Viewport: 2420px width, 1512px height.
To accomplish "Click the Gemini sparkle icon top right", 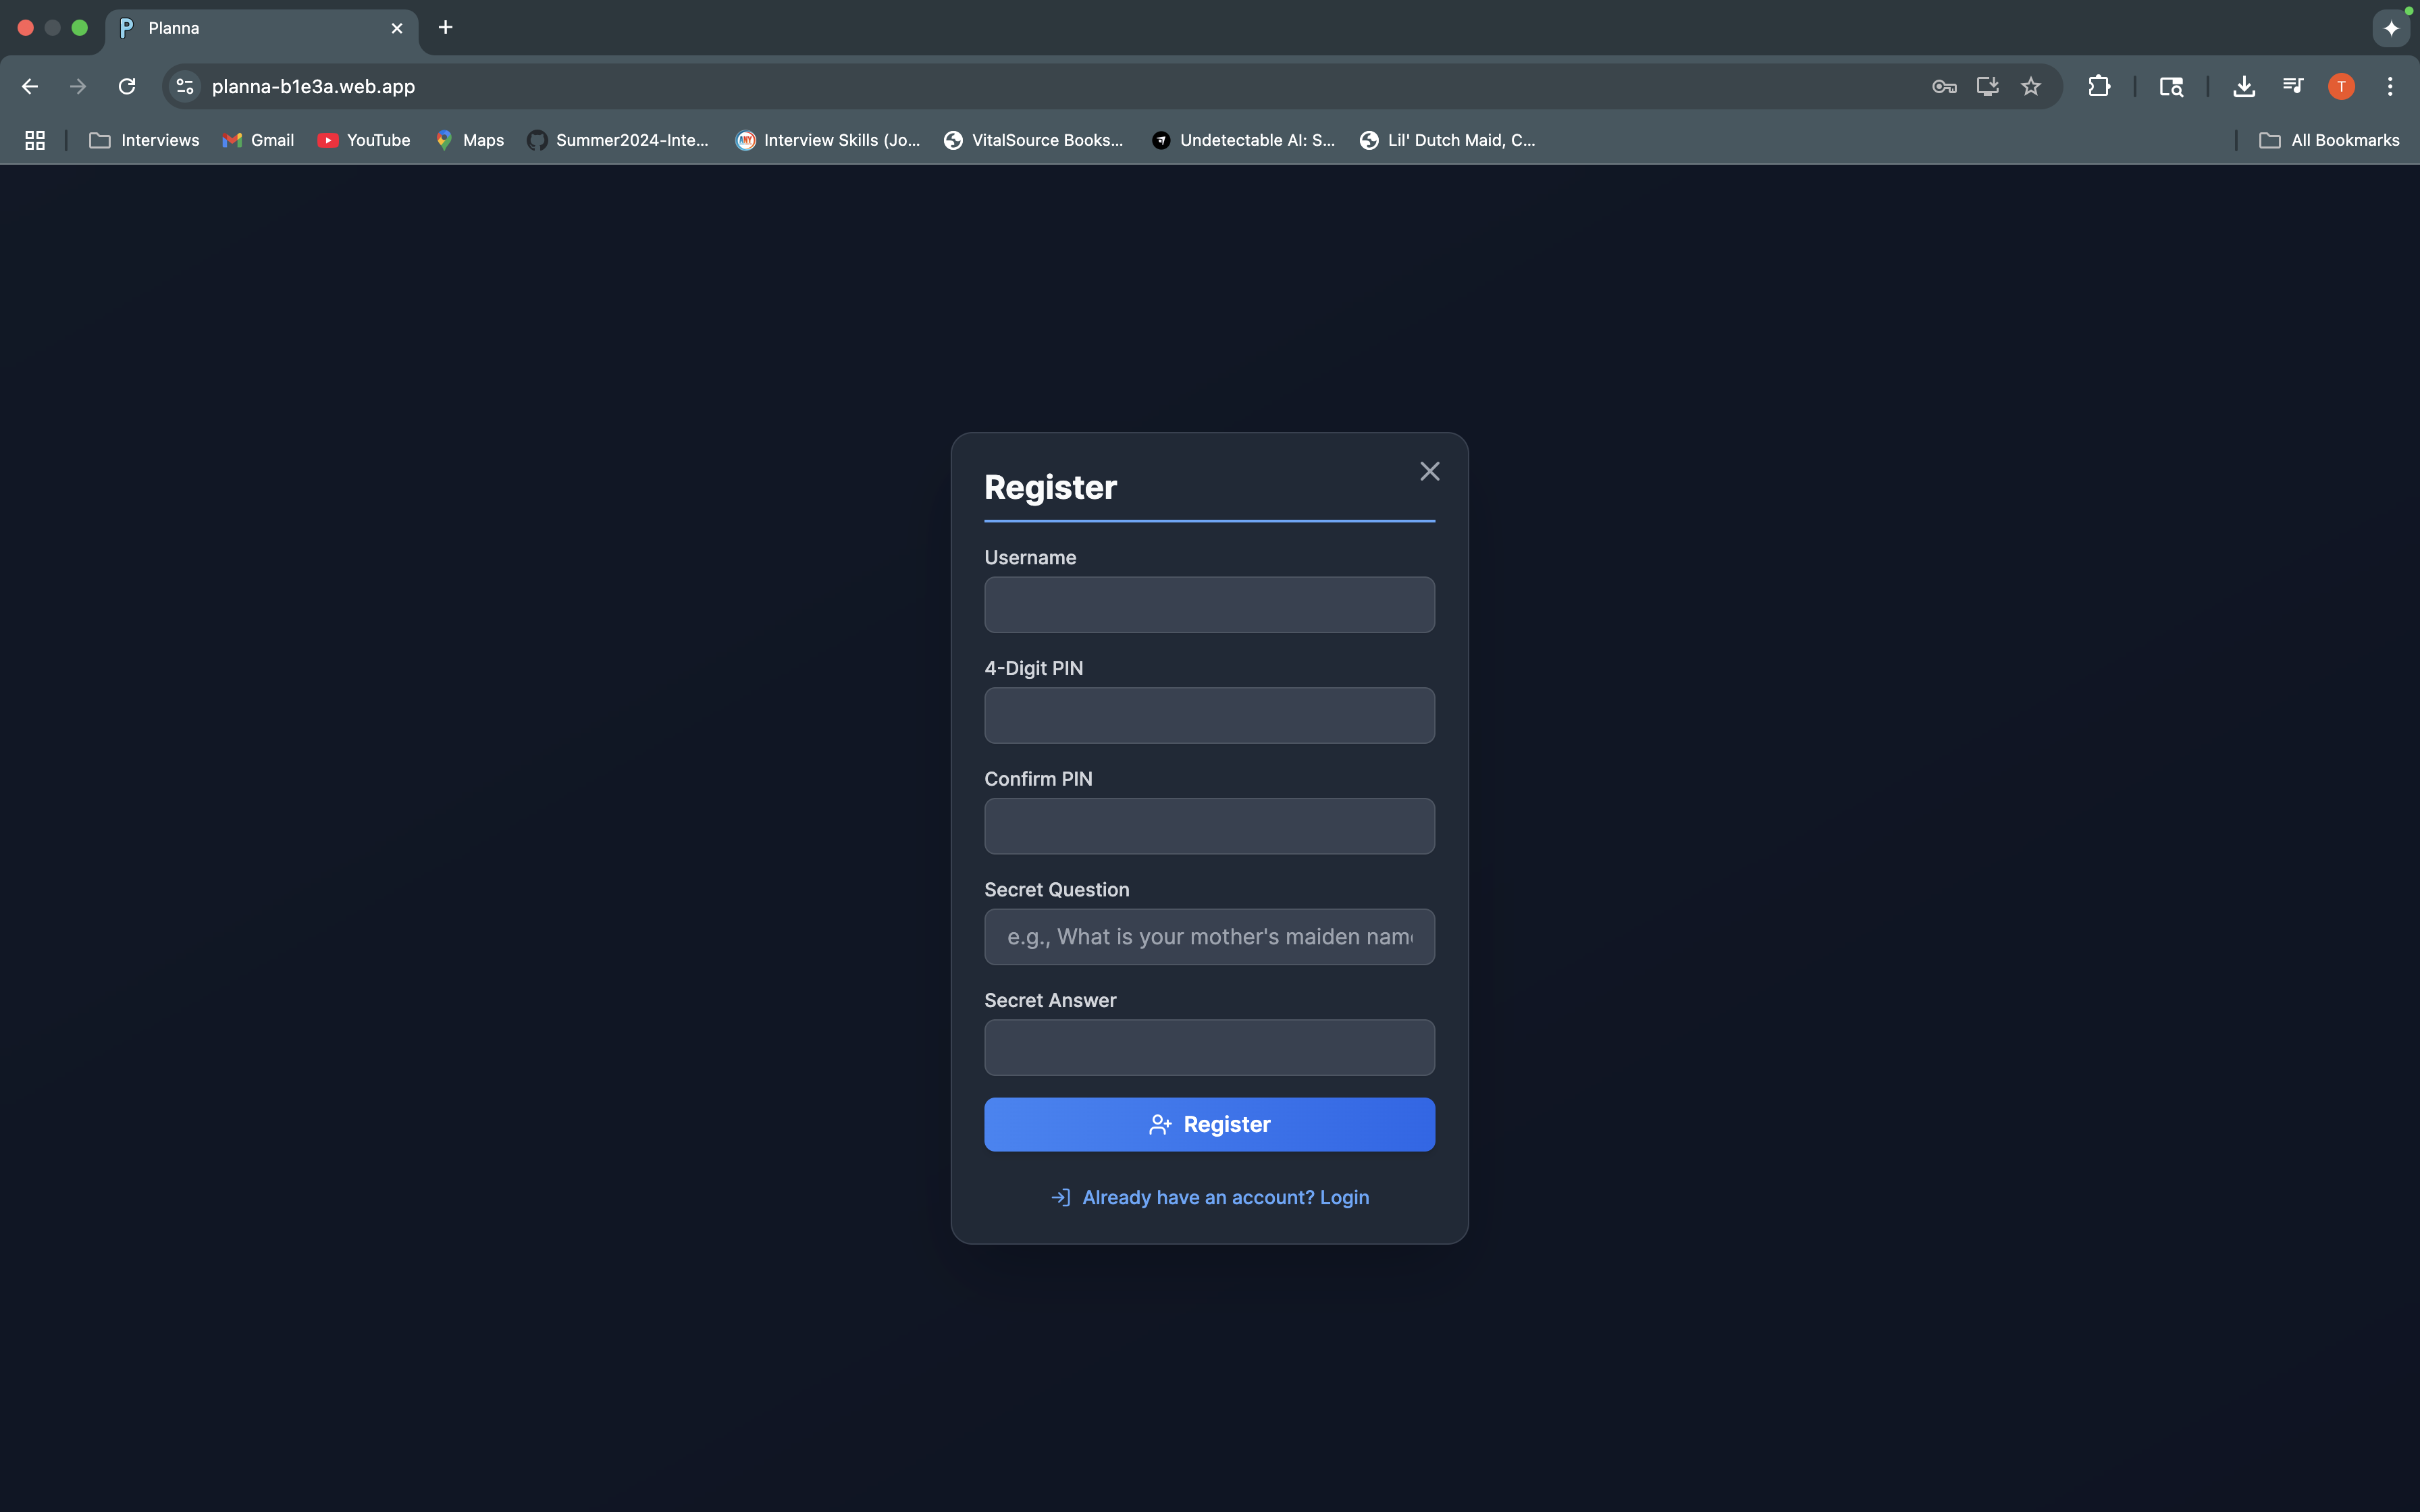I will click(x=2391, y=28).
